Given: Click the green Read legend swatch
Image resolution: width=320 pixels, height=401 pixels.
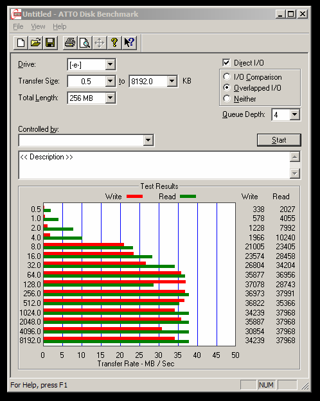Looking at the screenshot, I should (x=188, y=197).
